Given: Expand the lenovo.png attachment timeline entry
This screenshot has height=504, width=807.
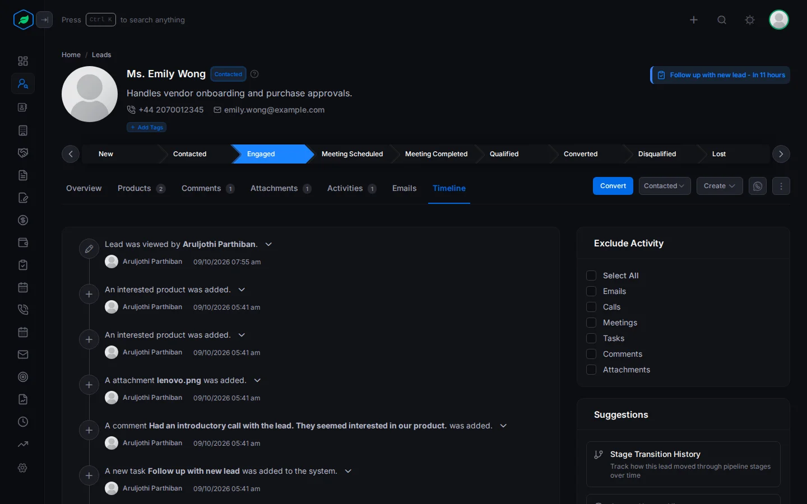Looking at the screenshot, I should coord(257,380).
